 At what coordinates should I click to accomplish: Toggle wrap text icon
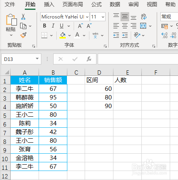point(144,17)
